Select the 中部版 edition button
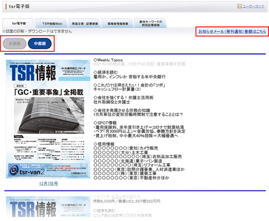The width and height of the screenshot is (269, 221). point(40,43)
